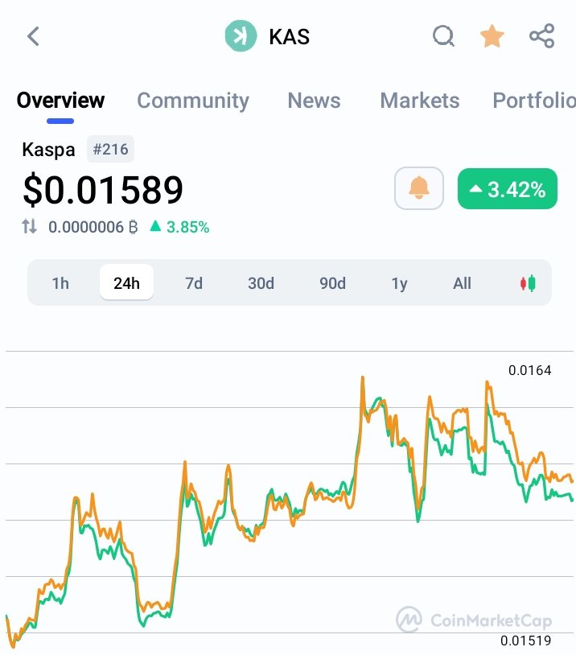
Task: Open search with the magnifier icon
Action: click(443, 36)
